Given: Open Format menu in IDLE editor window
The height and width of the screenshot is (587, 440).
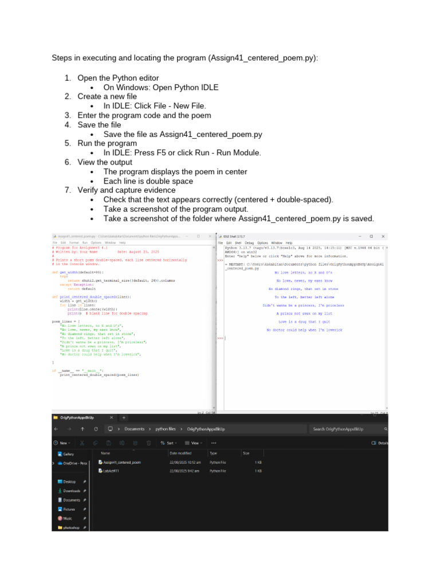Looking at the screenshot, I should 74,242.
